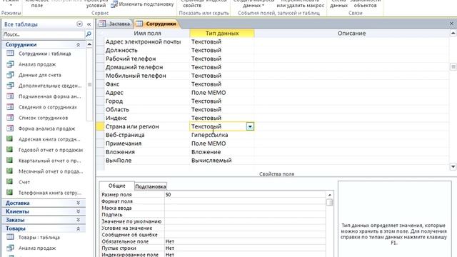The height and width of the screenshot is (257, 457).
Task: Open the Подстановка properties tab
Action: tap(151, 186)
